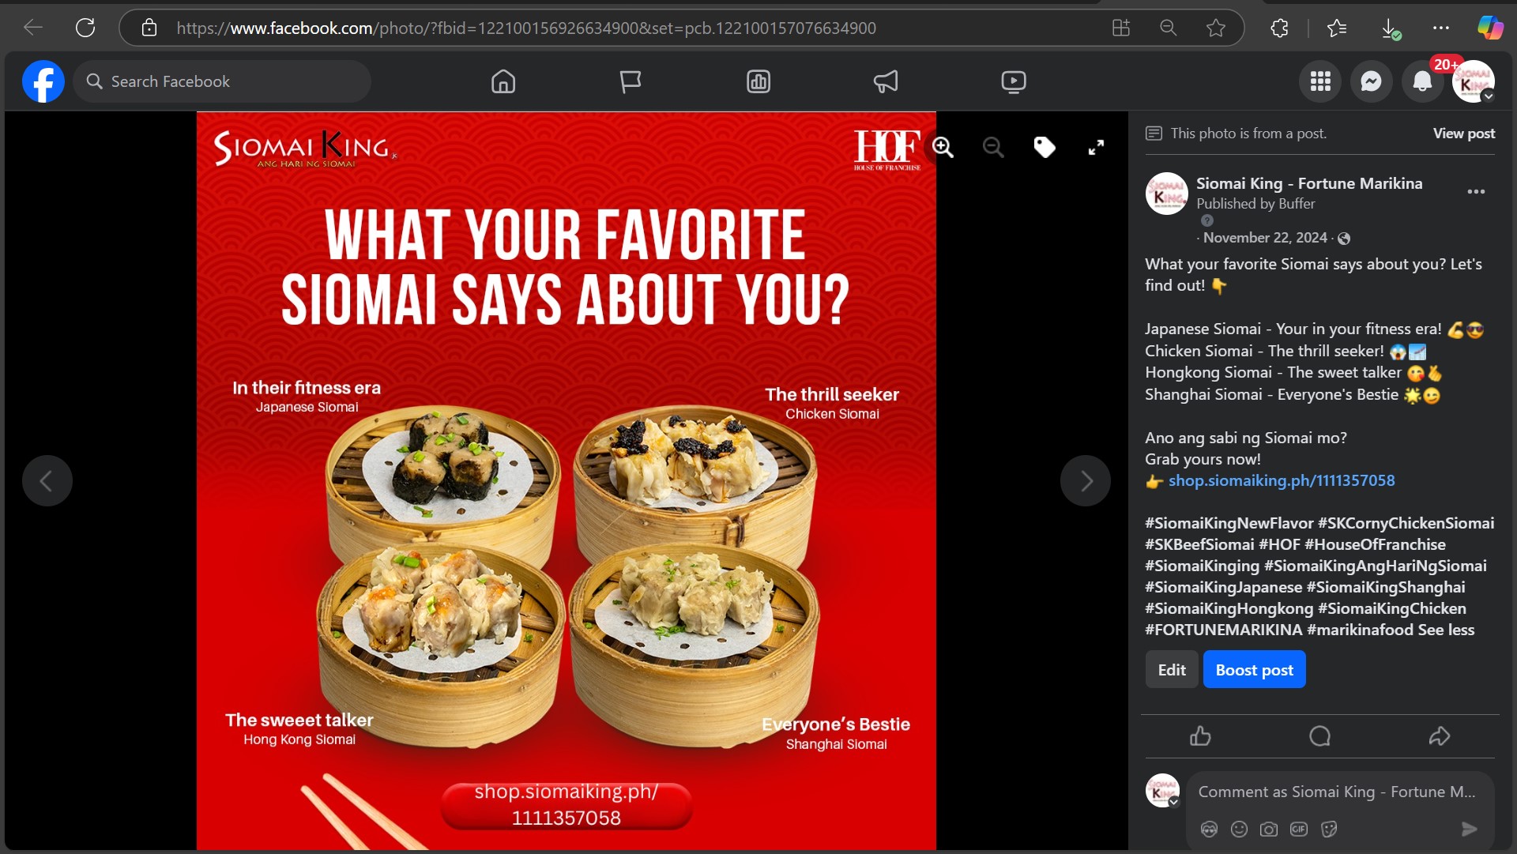Attach photo with camera icon
This screenshot has height=854, width=1517.
tap(1269, 829)
